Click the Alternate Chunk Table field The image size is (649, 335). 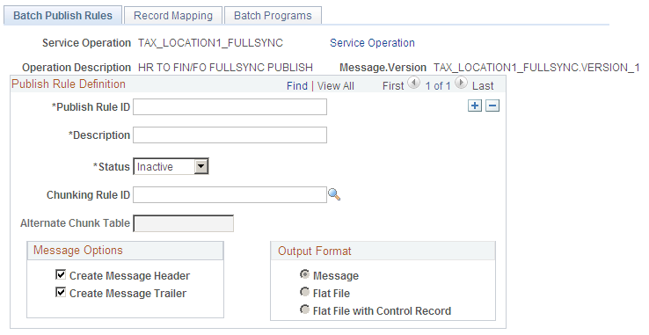pyautogui.click(x=184, y=223)
